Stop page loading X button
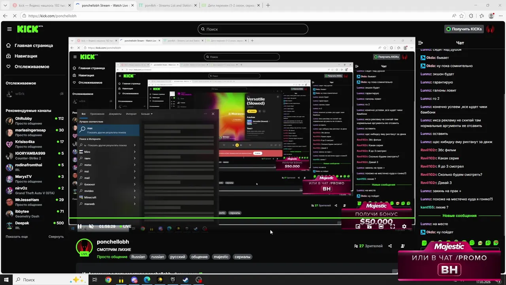The width and height of the screenshot is (506, 285). tap(15, 16)
